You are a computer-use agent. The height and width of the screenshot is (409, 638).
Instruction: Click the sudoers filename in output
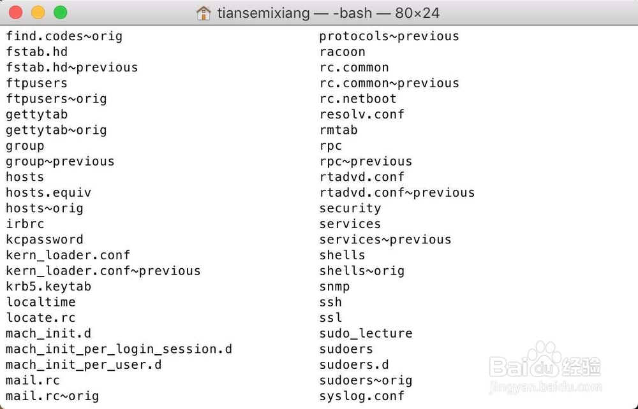346,349
